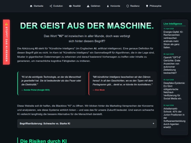
Task: Open the Deepfake-Epidemie news item
Action: pos(174,91)
